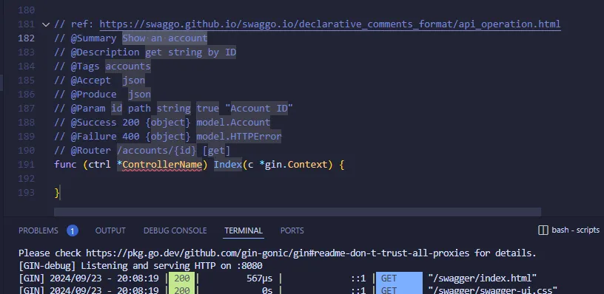Click the problems count badge showing 1

[73, 230]
